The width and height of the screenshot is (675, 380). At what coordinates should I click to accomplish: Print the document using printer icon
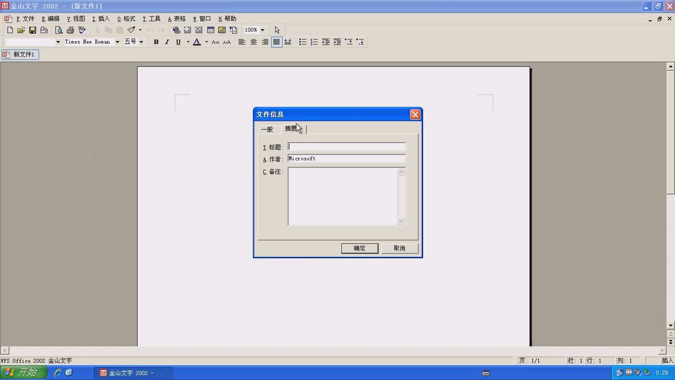70,30
